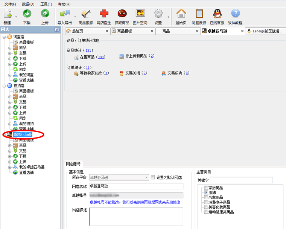Uncheck the 服饰 category

(x=206, y=192)
